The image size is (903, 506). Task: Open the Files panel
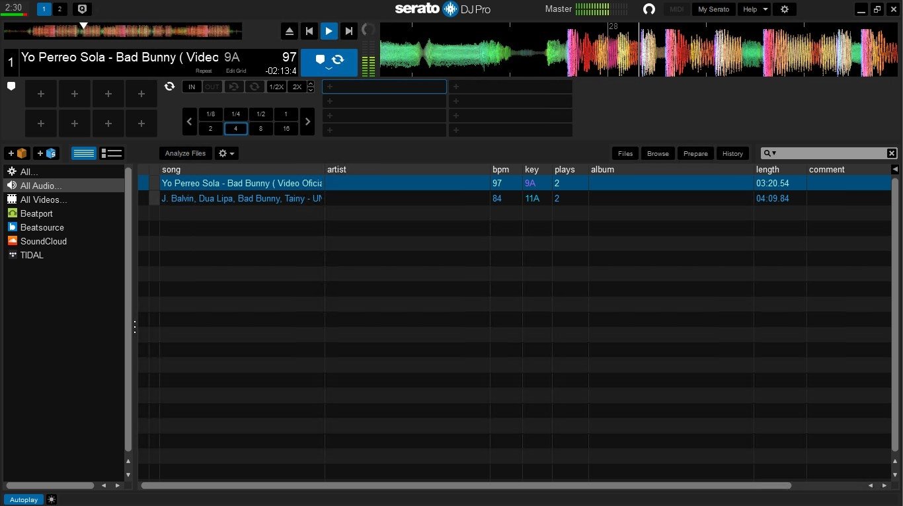(x=625, y=153)
